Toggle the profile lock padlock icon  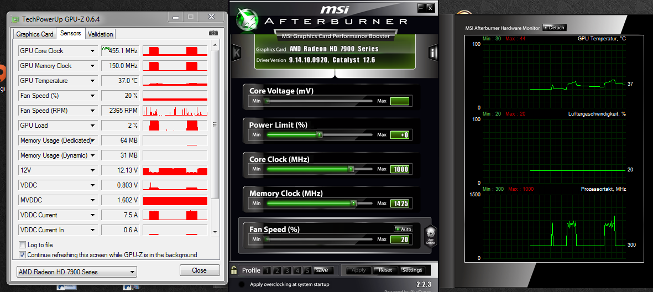234,270
